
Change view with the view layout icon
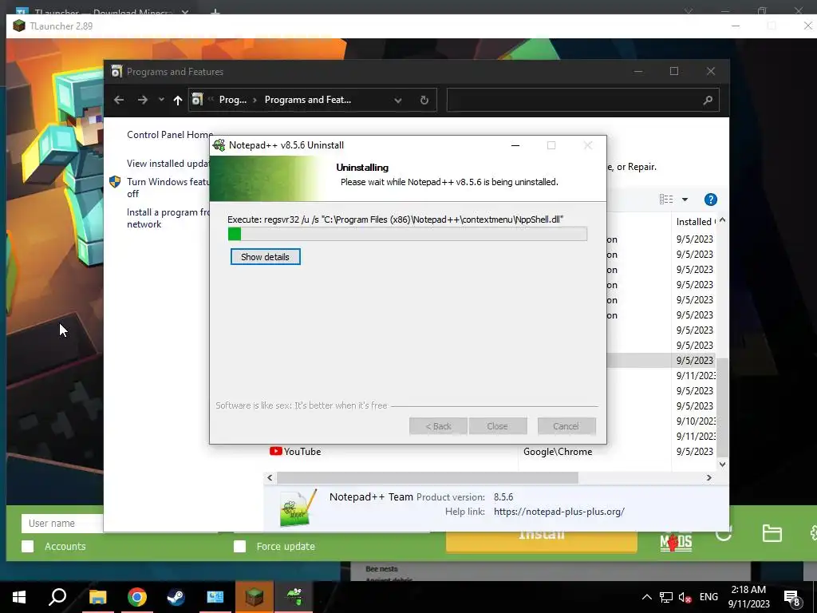(x=666, y=199)
